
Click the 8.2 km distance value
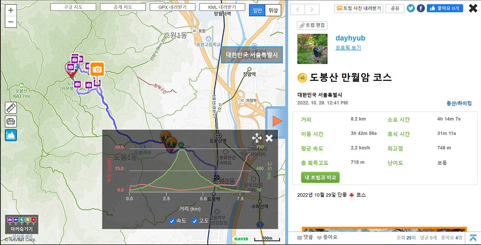click(x=358, y=119)
